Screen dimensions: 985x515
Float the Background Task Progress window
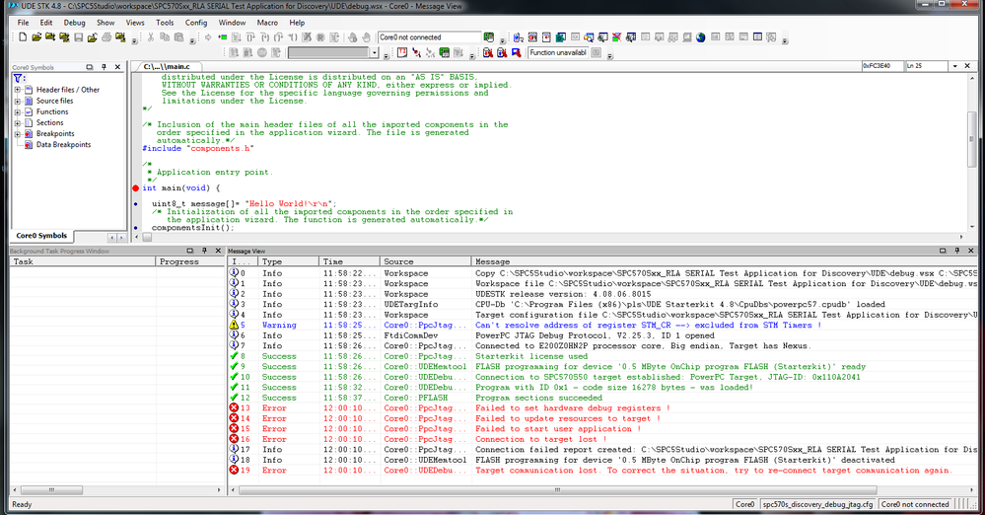tap(189, 251)
